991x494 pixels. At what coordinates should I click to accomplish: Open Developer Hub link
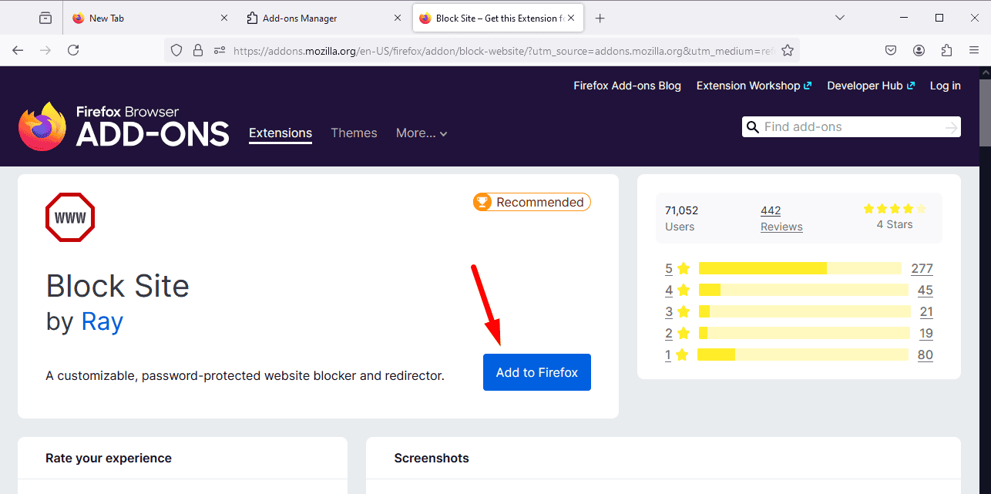tap(871, 86)
